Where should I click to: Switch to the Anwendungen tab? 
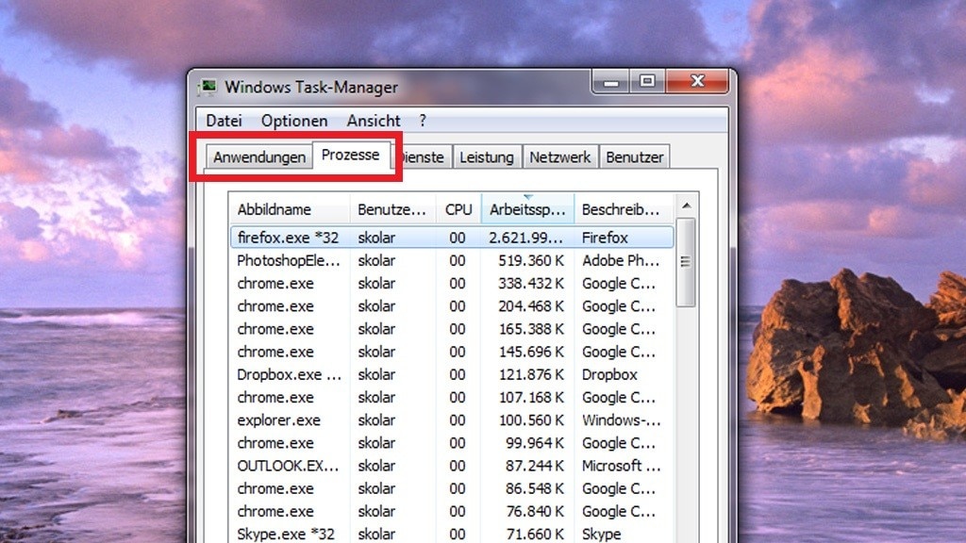[x=259, y=156]
